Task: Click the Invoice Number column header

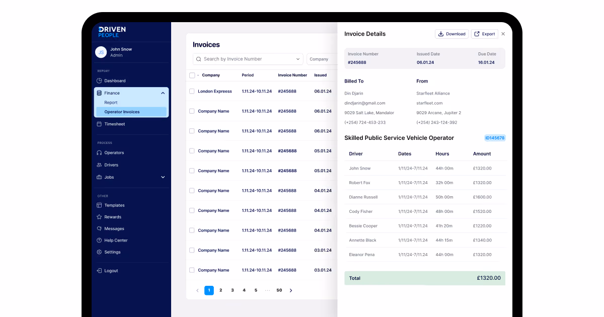Action: click(292, 75)
